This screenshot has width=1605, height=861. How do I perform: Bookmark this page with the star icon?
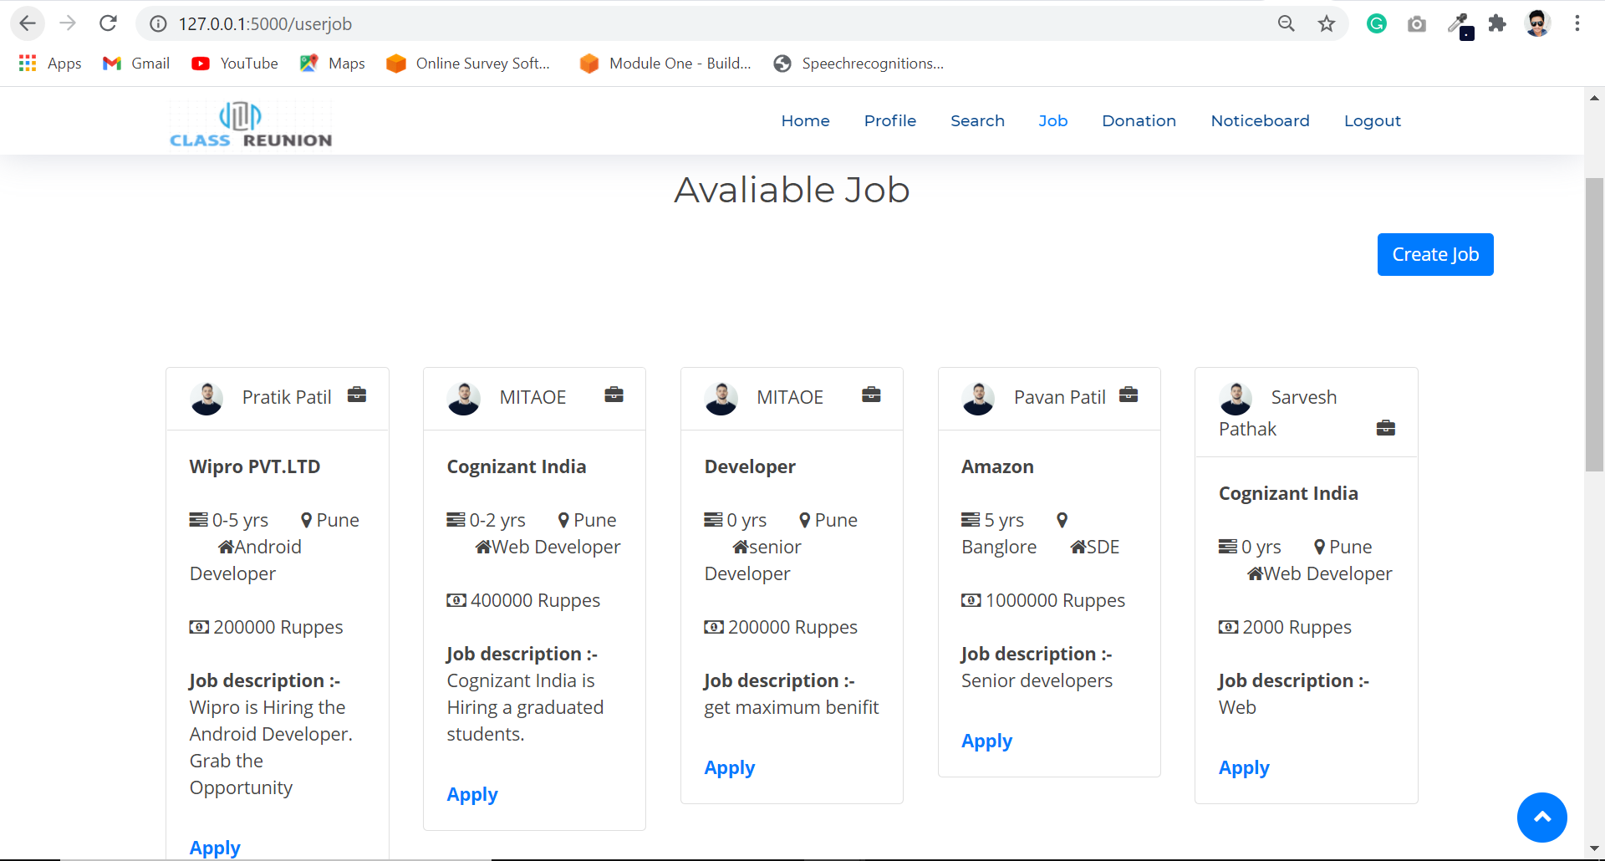[x=1327, y=23]
